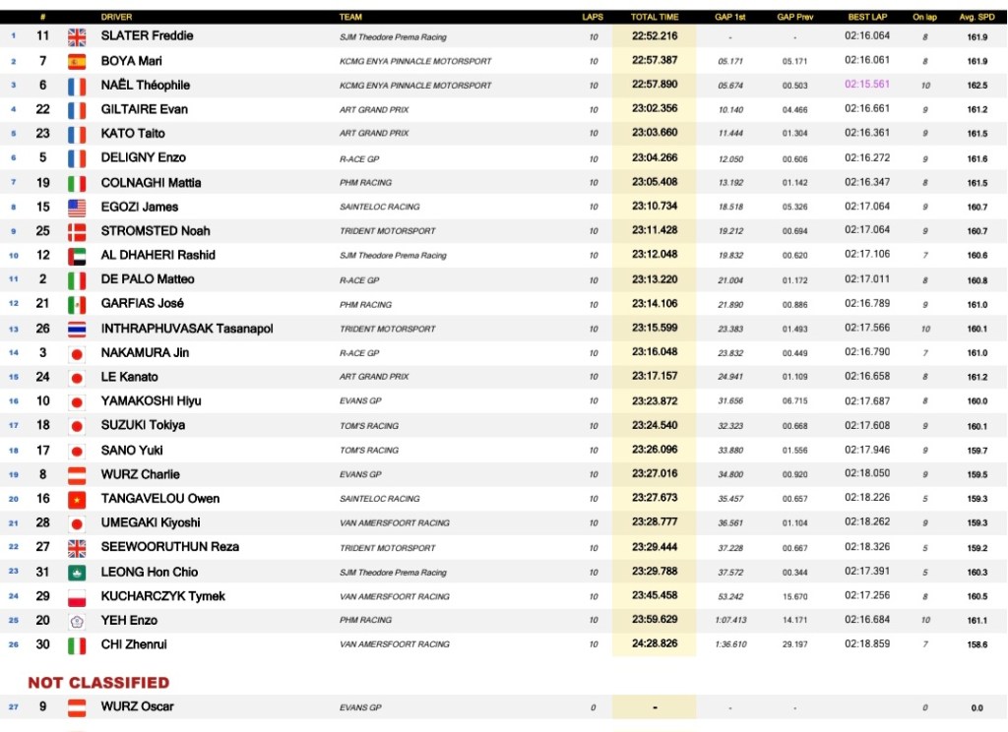Click the Japanese flag beside SUZUKI Tokiya

click(x=77, y=426)
